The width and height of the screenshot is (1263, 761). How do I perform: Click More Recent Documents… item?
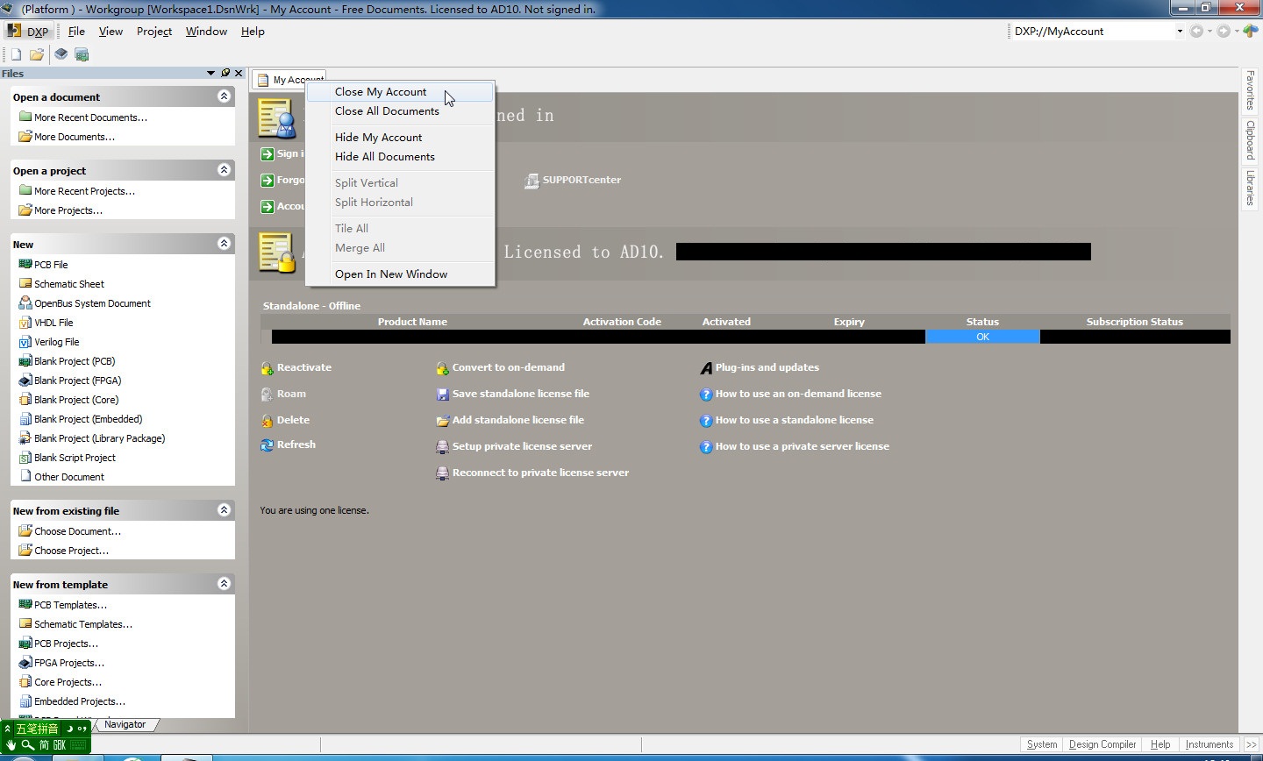(x=90, y=117)
